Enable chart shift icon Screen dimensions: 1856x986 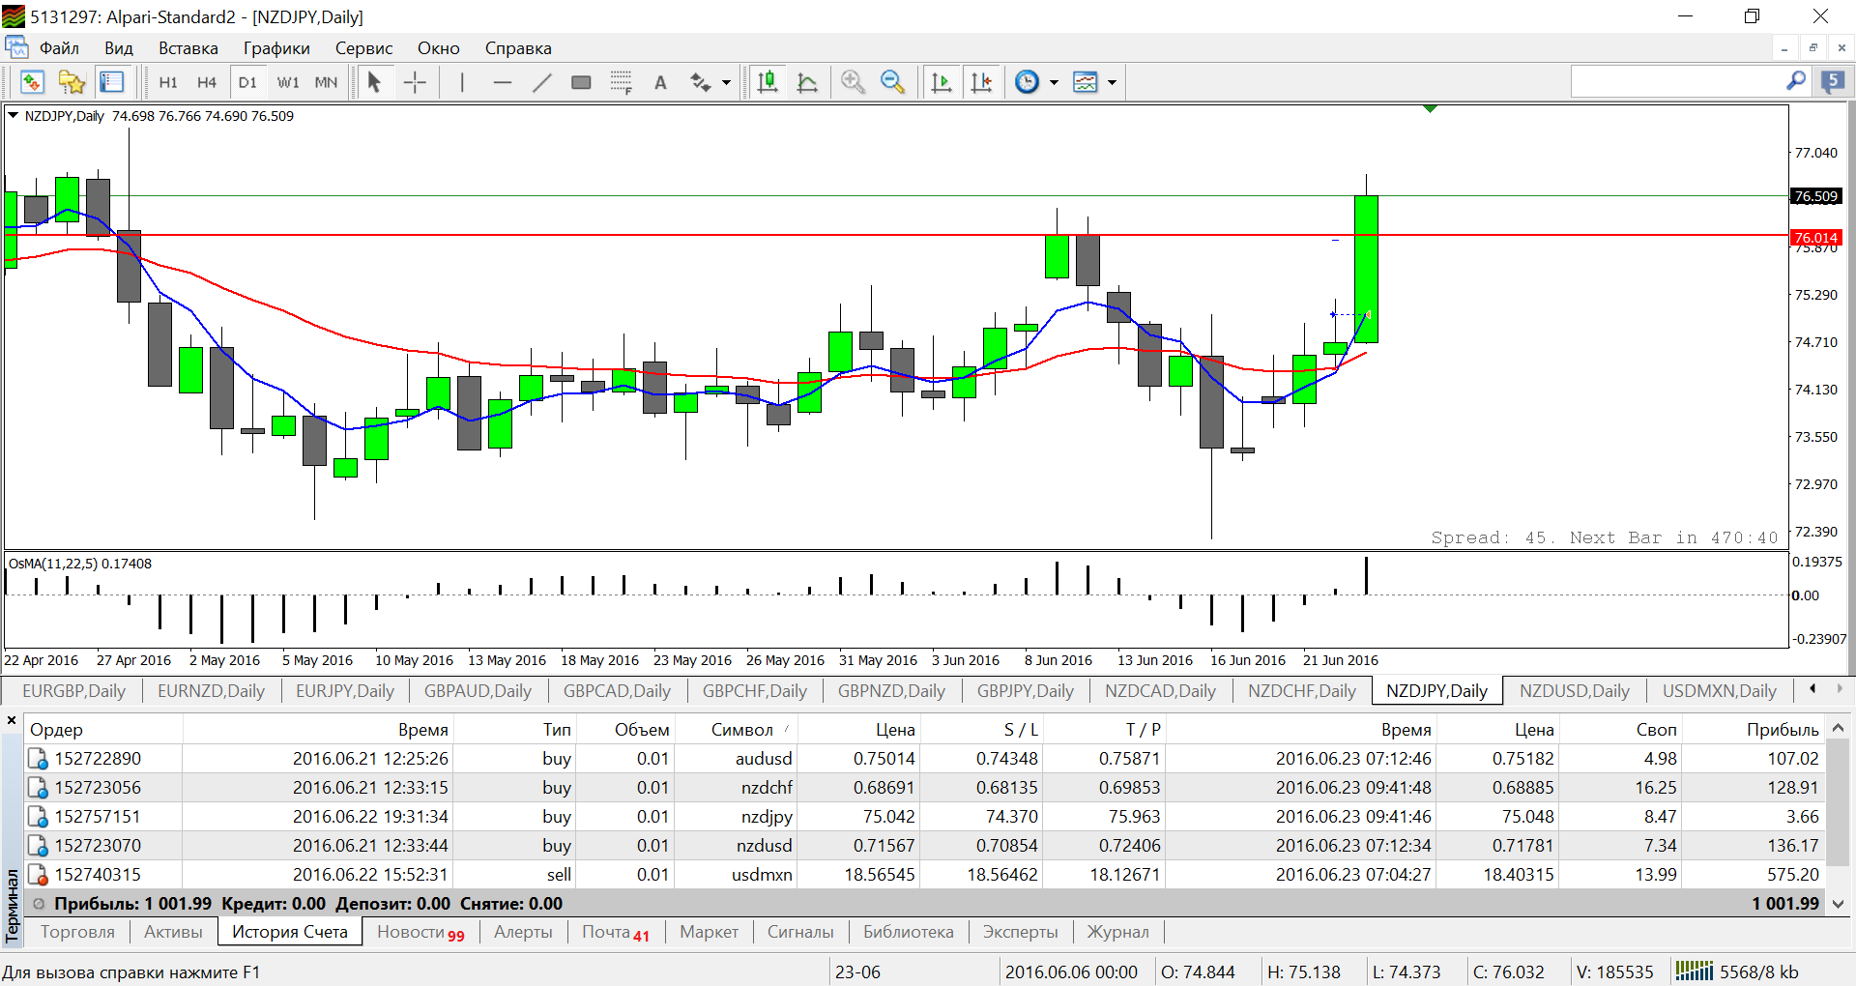click(x=981, y=82)
